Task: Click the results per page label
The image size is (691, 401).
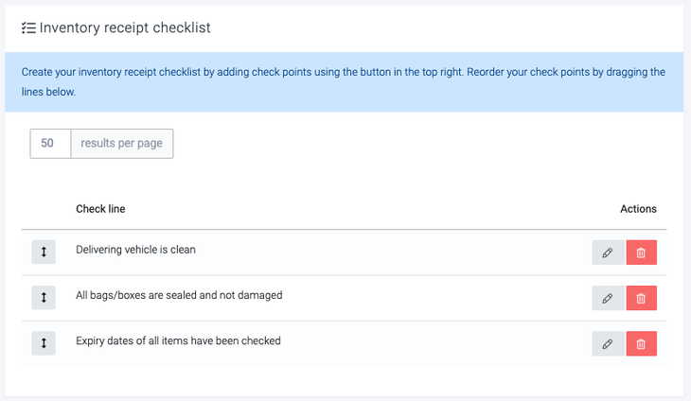Action: [x=122, y=144]
